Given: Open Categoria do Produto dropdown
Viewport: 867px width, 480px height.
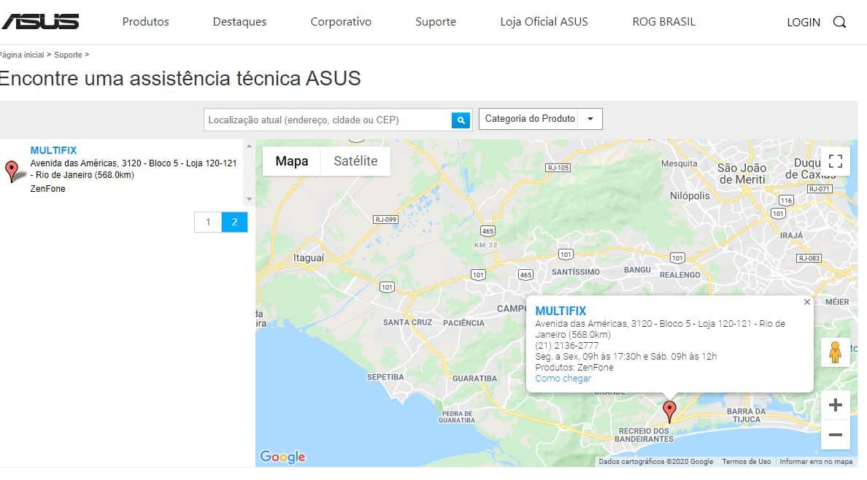Looking at the screenshot, I should point(540,119).
